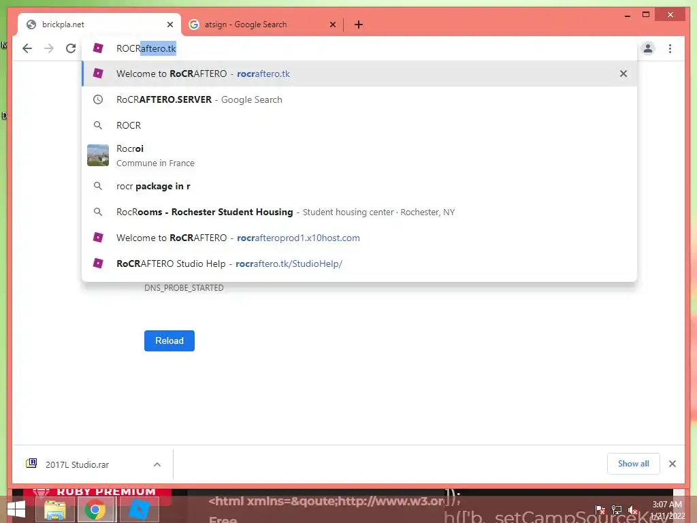Open the Windows Start menu
697x523 pixels.
tap(16, 509)
